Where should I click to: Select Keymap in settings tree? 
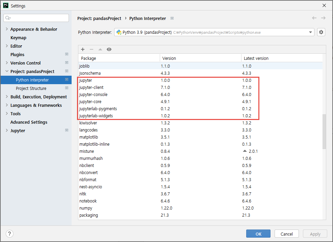coord(18,38)
